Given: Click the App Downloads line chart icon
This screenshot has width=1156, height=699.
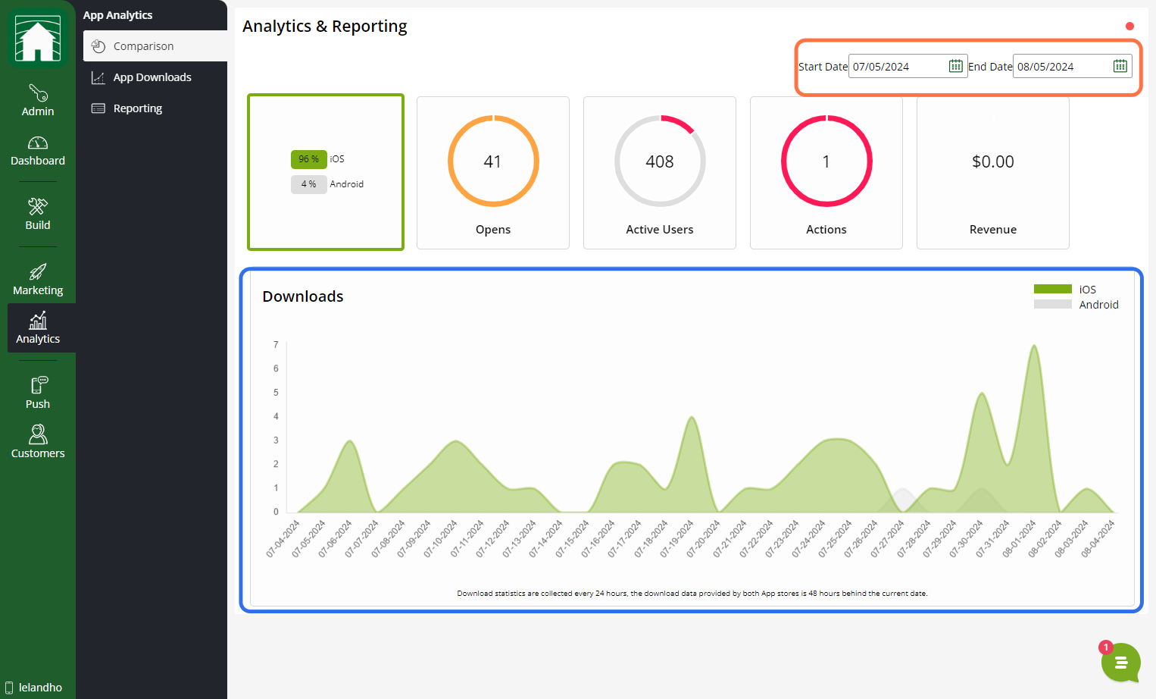Looking at the screenshot, I should (x=98, y=77).
